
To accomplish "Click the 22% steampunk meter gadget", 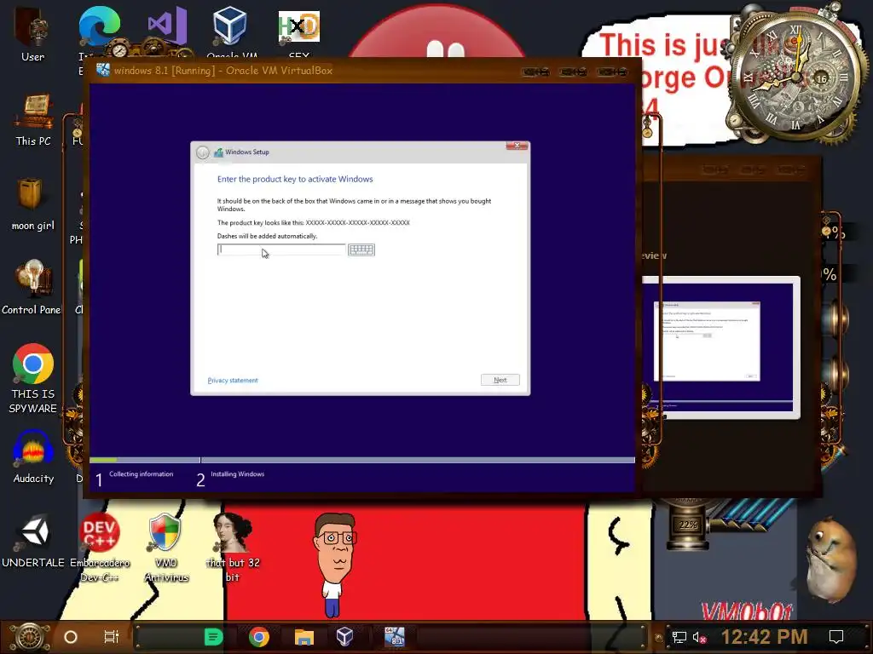I will (x=688, y=525).
